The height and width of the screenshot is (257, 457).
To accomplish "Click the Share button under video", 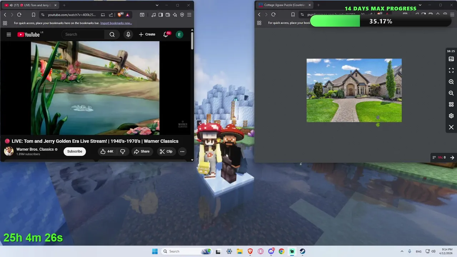I will click(142, 151).
